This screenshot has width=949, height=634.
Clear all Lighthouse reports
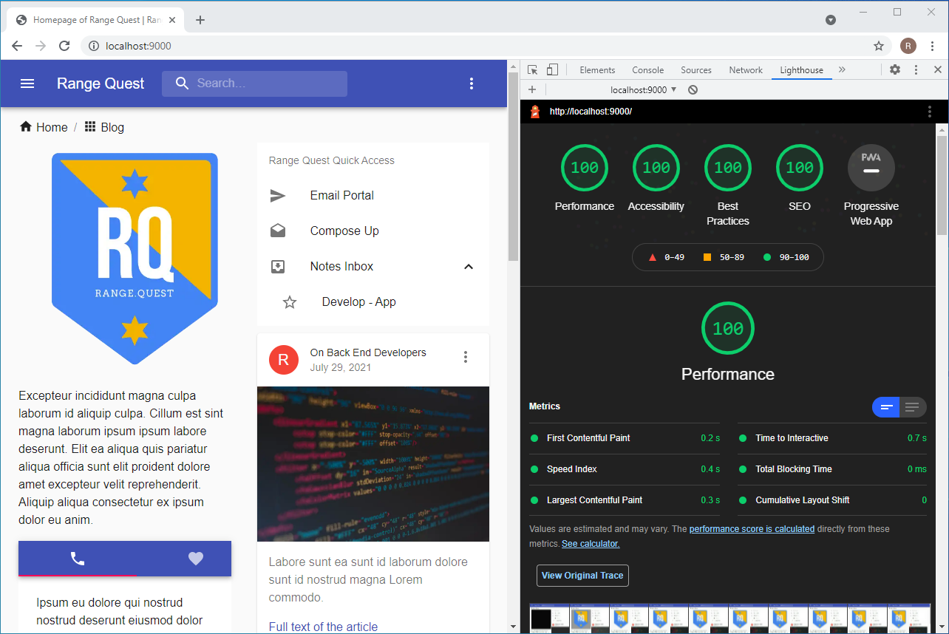[x=693, y=89]
